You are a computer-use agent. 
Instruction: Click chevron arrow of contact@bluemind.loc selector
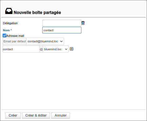coord(61,41)
